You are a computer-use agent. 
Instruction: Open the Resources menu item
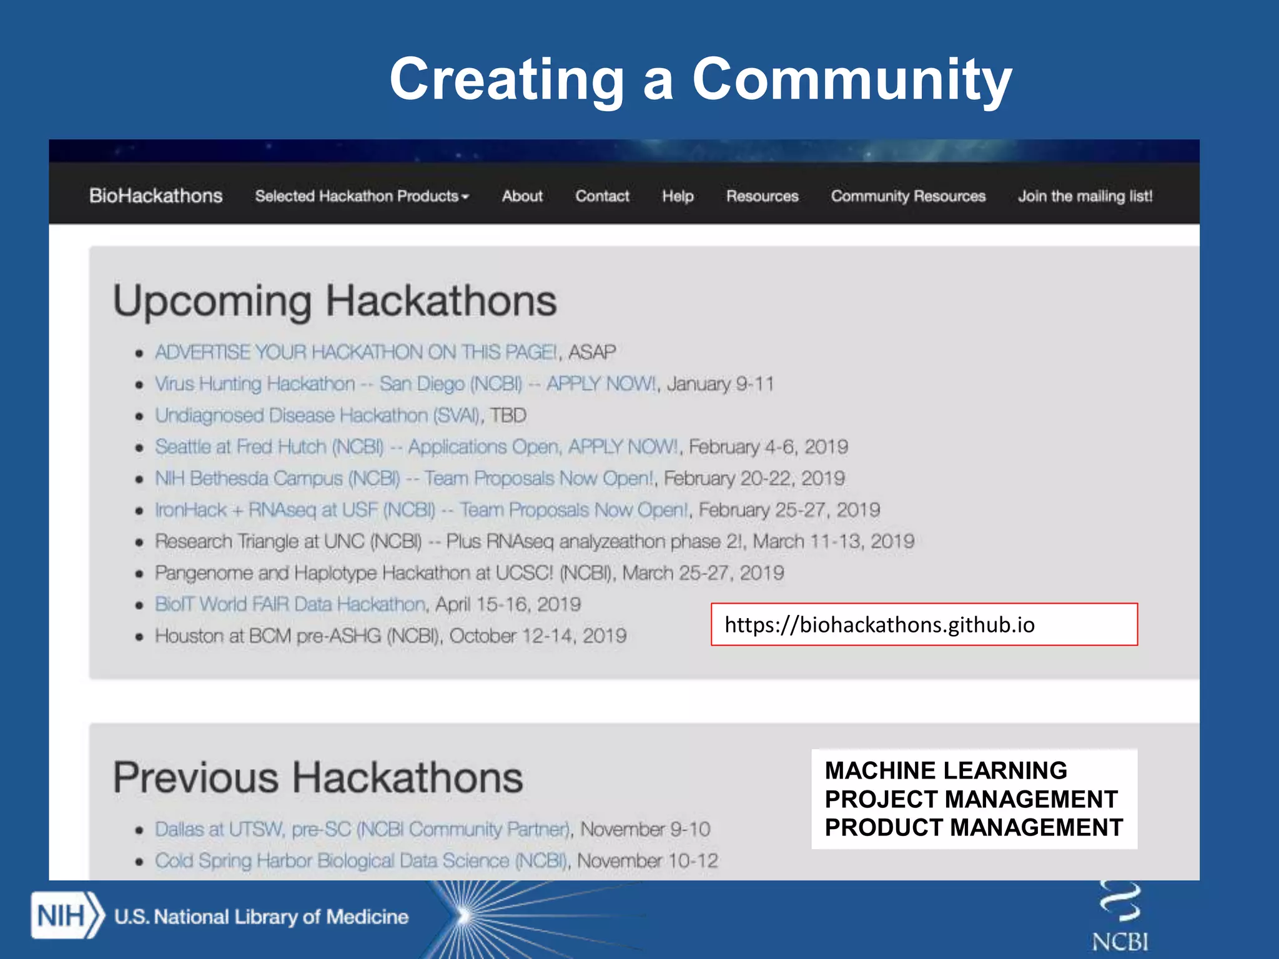[762, 196]
